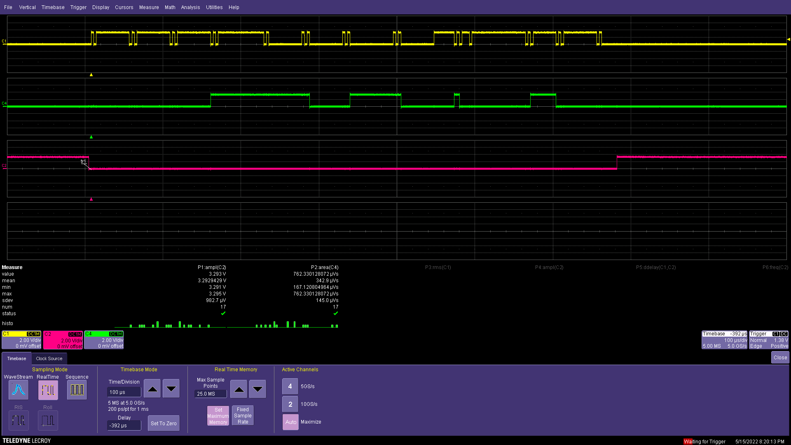Click the tr1 trigger label on C2 trace

coord(83,162)
